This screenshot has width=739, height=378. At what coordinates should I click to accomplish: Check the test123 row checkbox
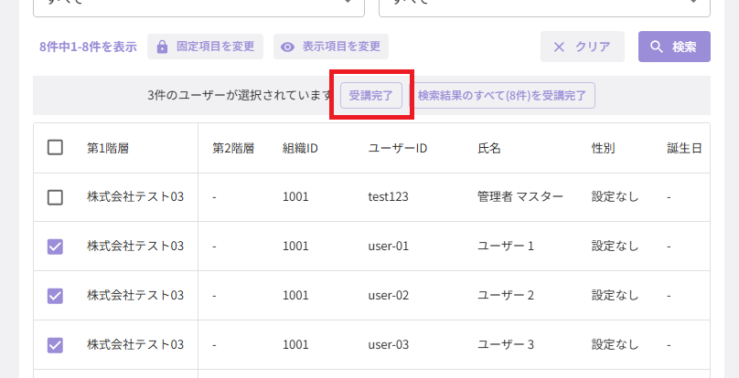55,197
